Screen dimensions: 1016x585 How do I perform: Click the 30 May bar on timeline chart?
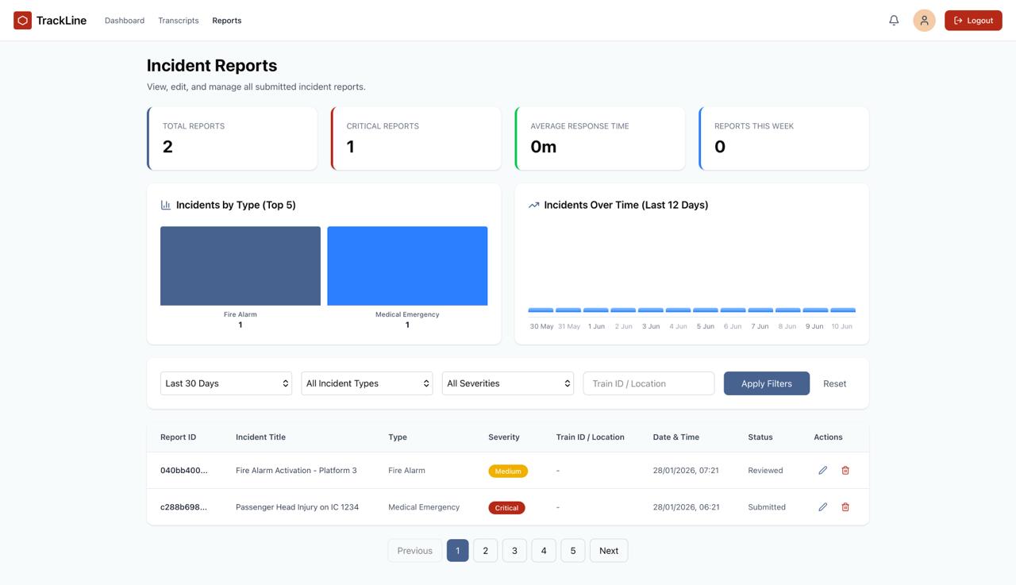(541, 310)
